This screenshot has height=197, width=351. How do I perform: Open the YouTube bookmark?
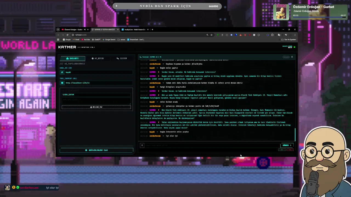tap(86, 39)
